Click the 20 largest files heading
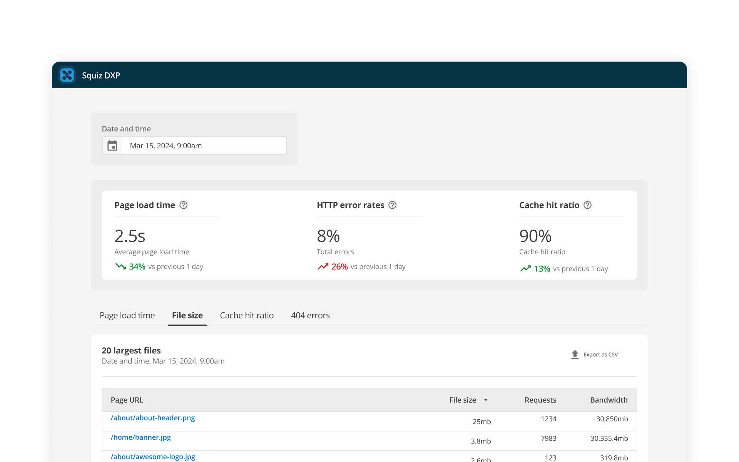Screen dimensions: 739x462 point(131,350)
